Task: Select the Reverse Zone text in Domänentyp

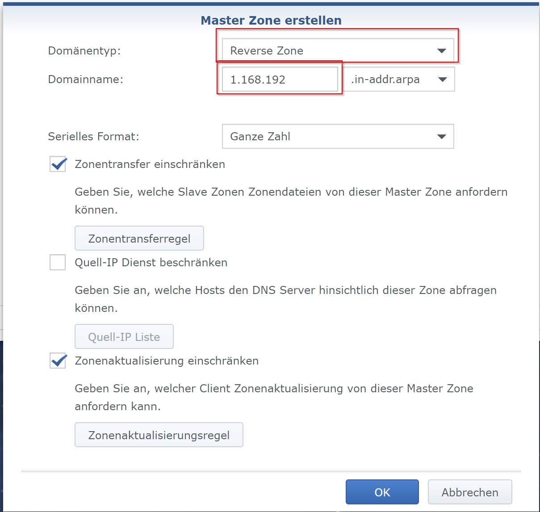Action: pos(267,50)
